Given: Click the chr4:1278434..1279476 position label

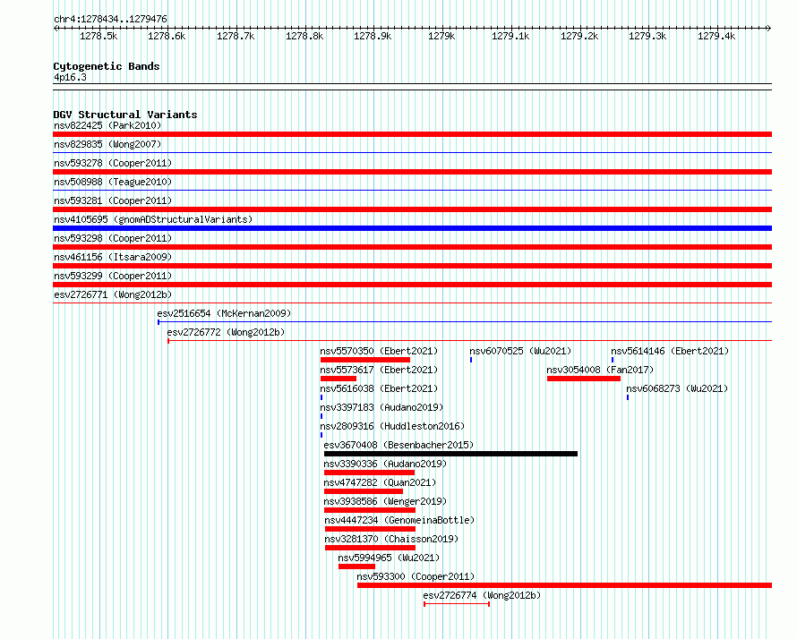Looking at the screenshot, I should [x=110, y=19].
